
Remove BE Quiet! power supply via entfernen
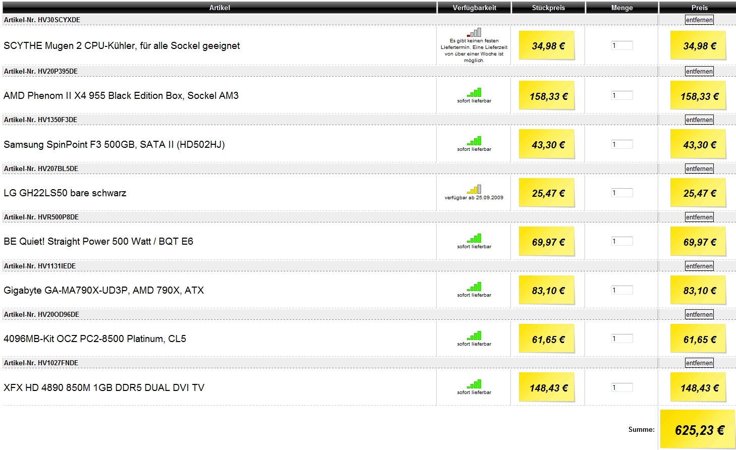point(699,217)
